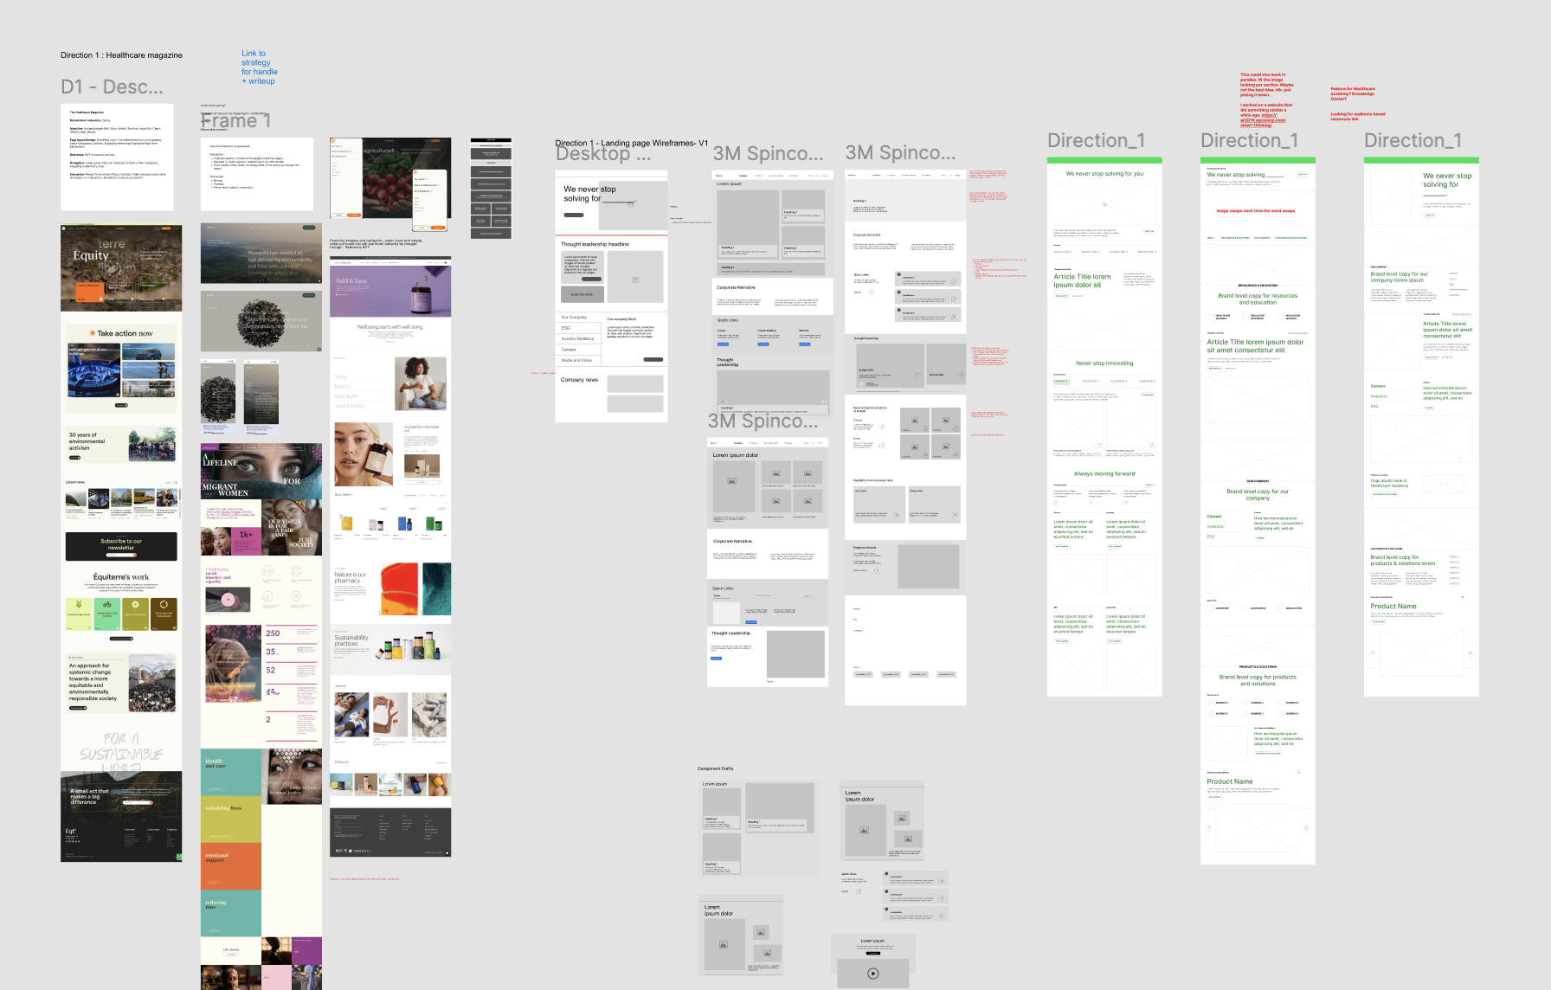Select the image placeholder icon beside Thought leadership headline

point(635,280)
